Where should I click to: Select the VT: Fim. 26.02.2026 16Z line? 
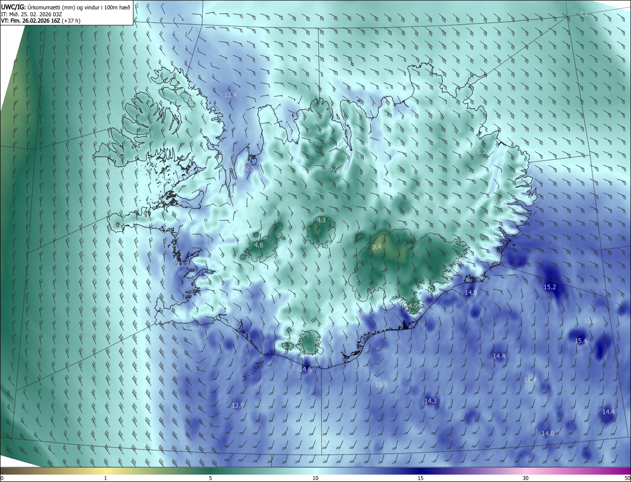40,21
